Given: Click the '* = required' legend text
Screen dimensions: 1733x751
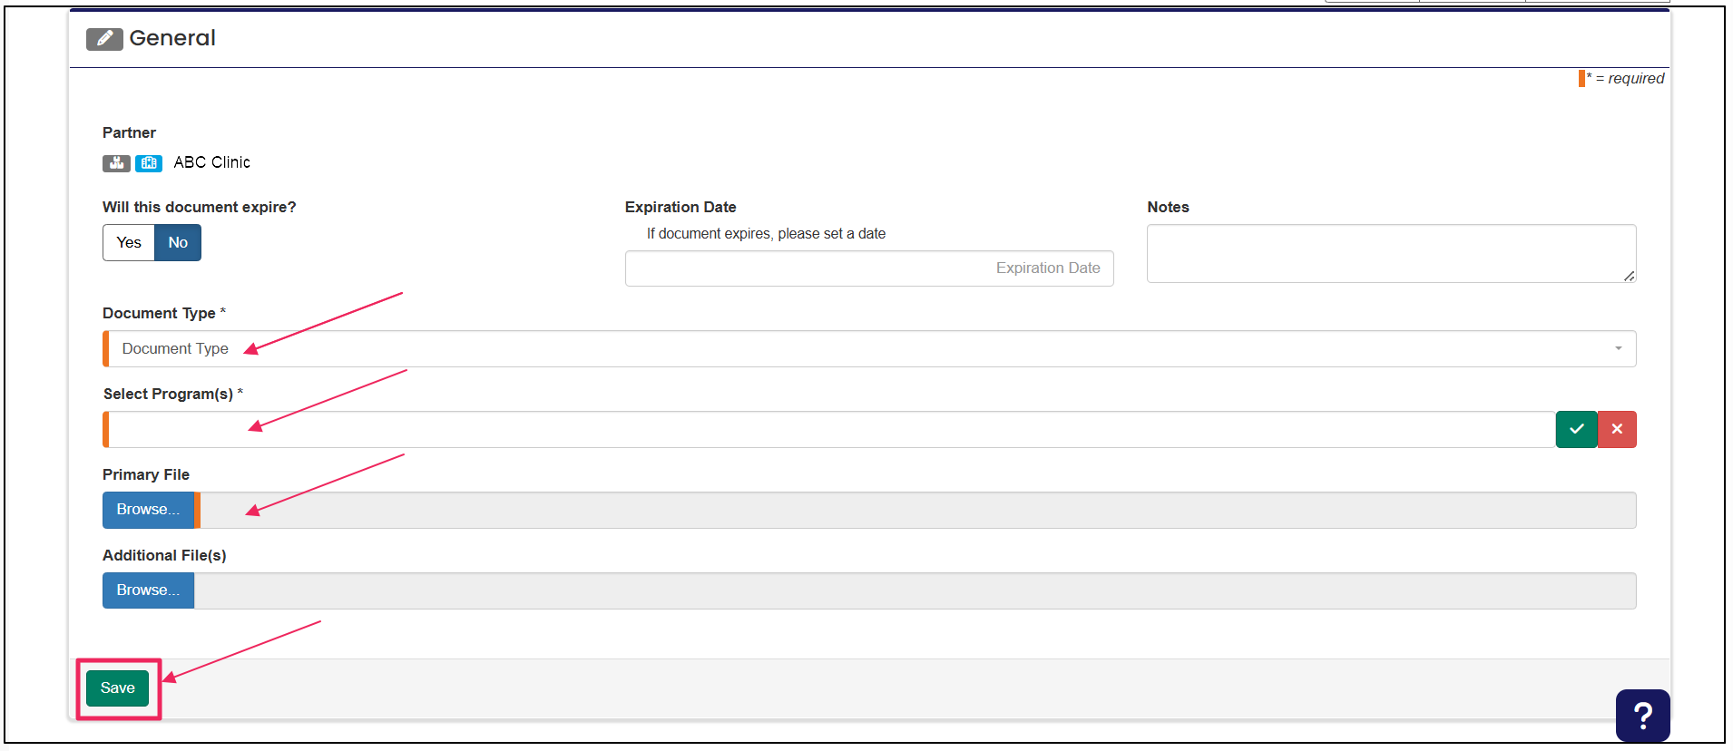Looking at the screenshot, I should 1625,78.
